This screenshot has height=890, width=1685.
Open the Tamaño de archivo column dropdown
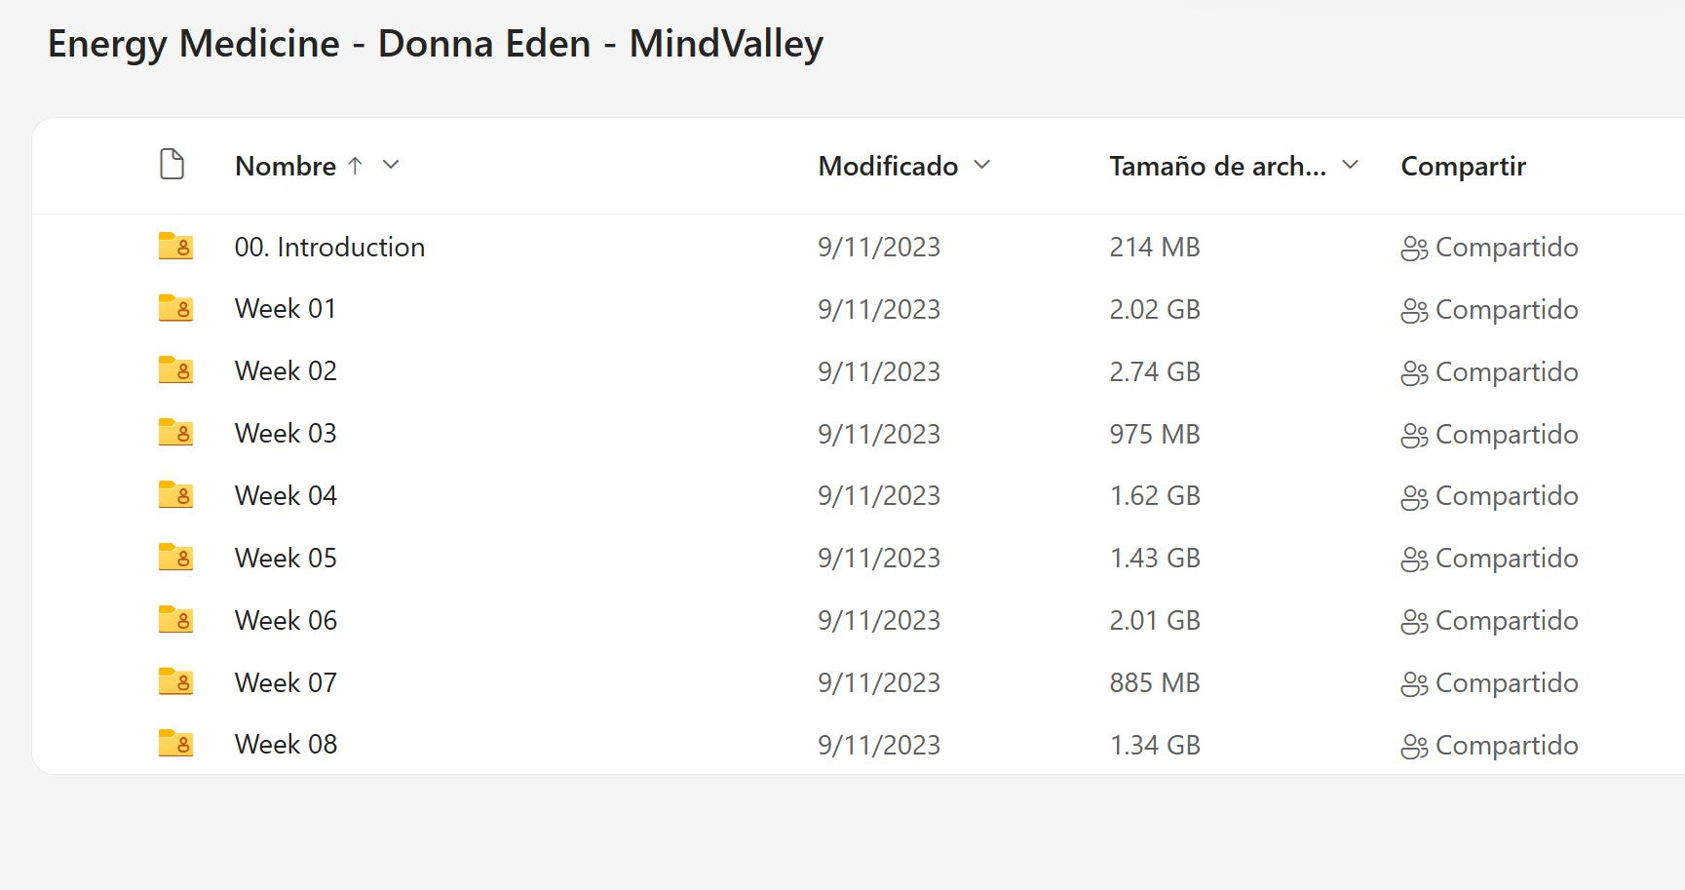pos(1351,165)
